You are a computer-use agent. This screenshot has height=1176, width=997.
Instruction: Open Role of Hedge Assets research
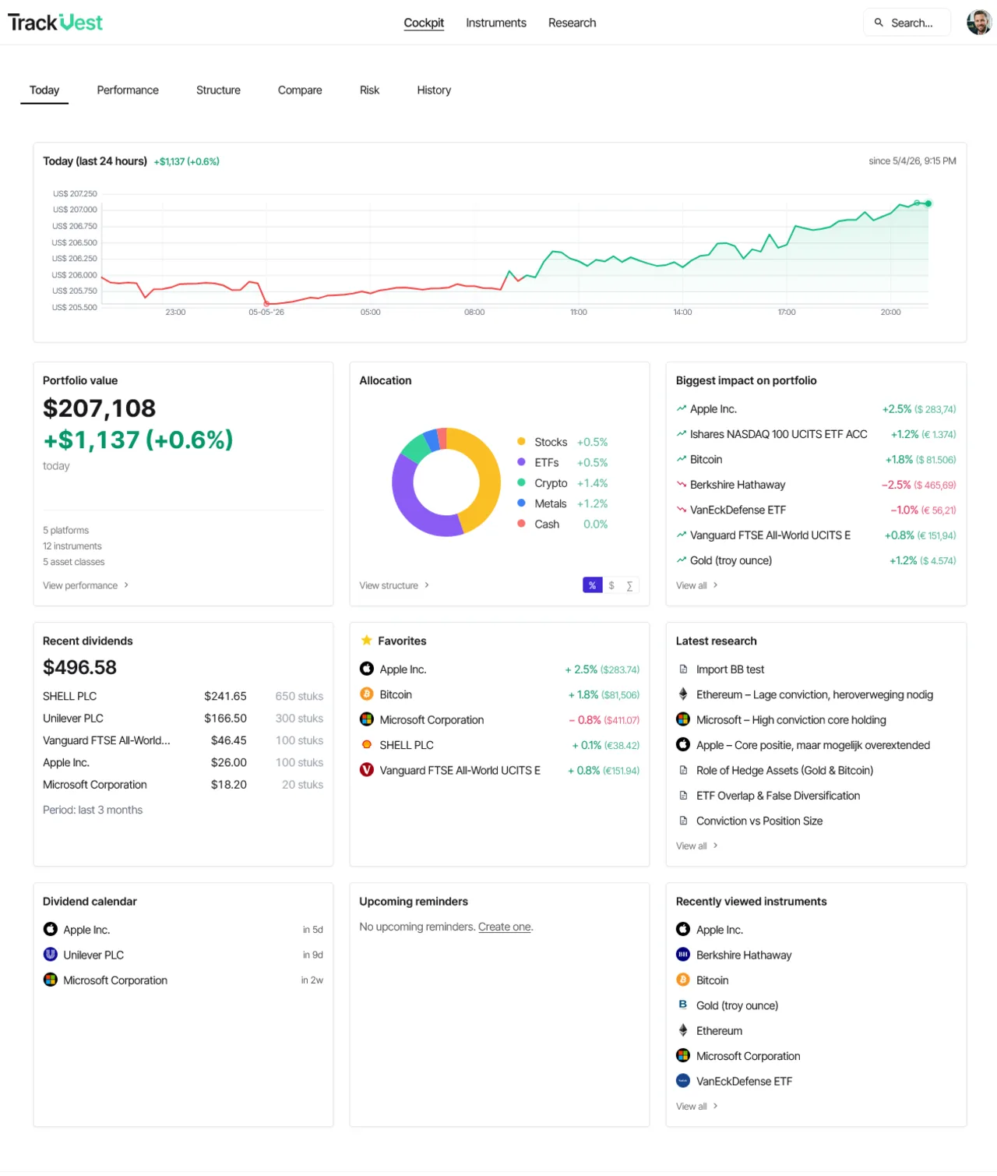pos(784,770)
